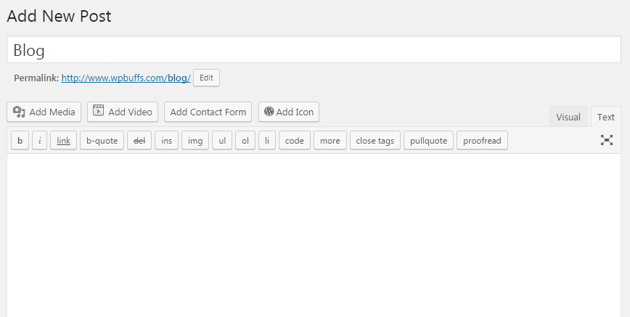Image resolution: width=630 pixels, height=317 pixels.
Task: Insert an image with img button
Action: 195,141
